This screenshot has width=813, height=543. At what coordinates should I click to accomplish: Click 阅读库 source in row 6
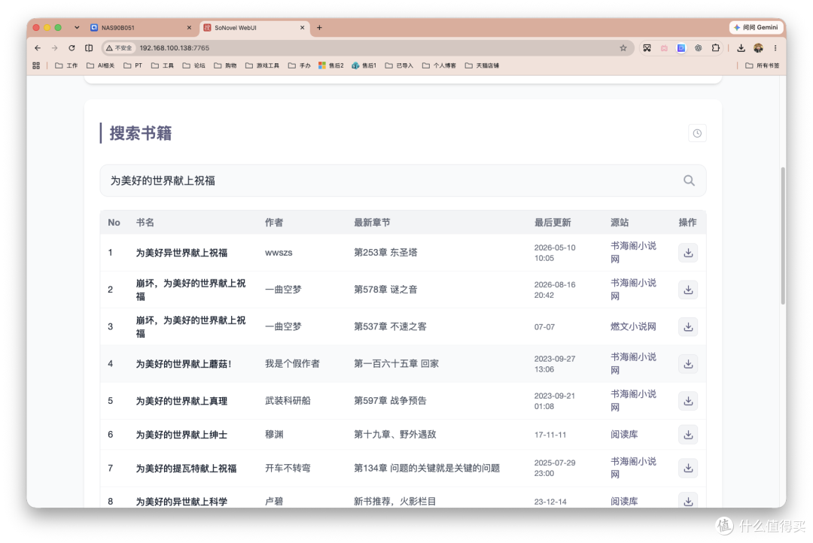pos(624,434)
